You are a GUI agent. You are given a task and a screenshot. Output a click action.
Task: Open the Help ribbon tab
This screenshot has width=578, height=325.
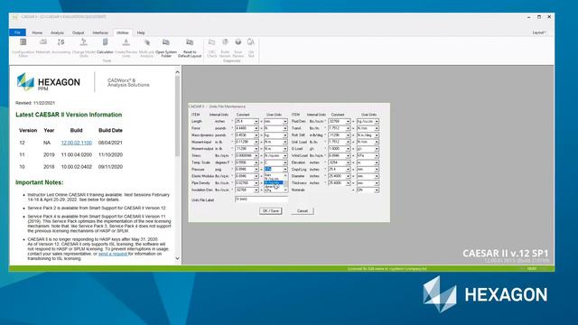click(141, 32)
